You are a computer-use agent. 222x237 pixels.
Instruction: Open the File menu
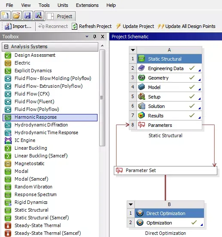(x=9, y=5)
